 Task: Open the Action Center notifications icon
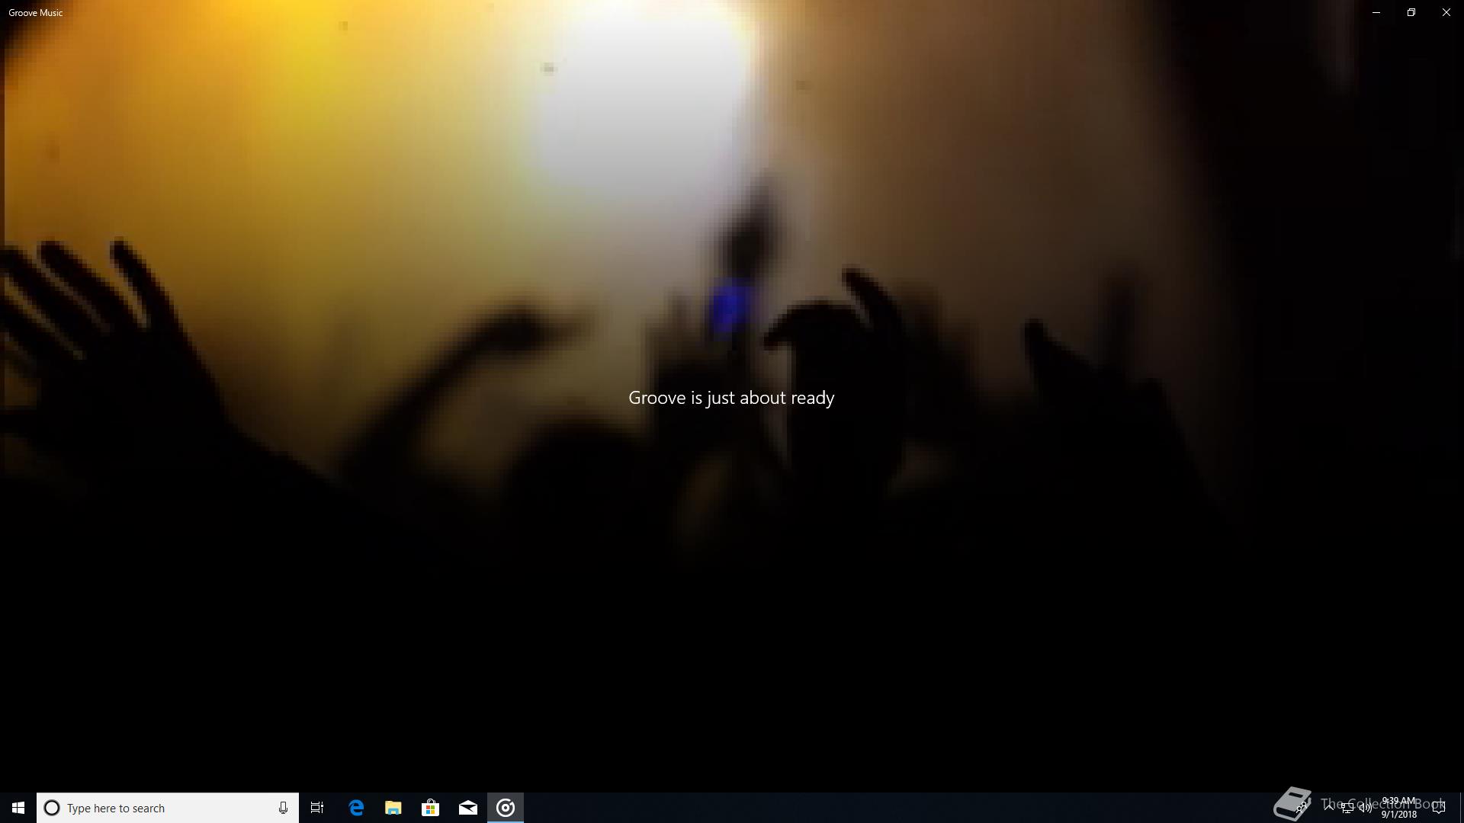pos(1439,808)
